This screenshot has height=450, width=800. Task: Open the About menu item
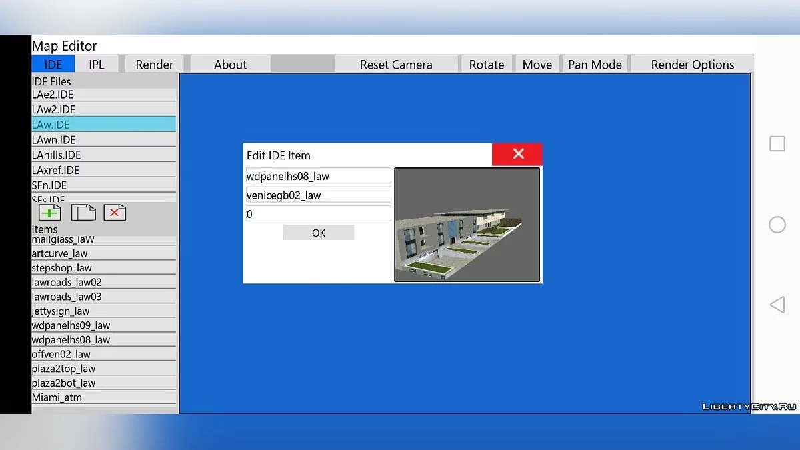pos(230,65)
